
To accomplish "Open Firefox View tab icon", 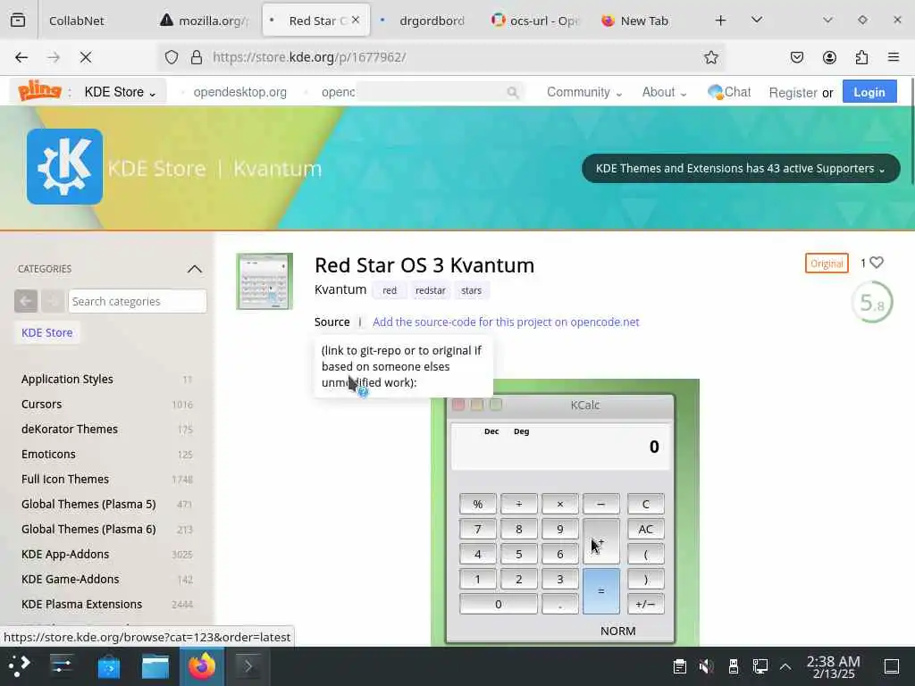I will (x=18, y=21).
